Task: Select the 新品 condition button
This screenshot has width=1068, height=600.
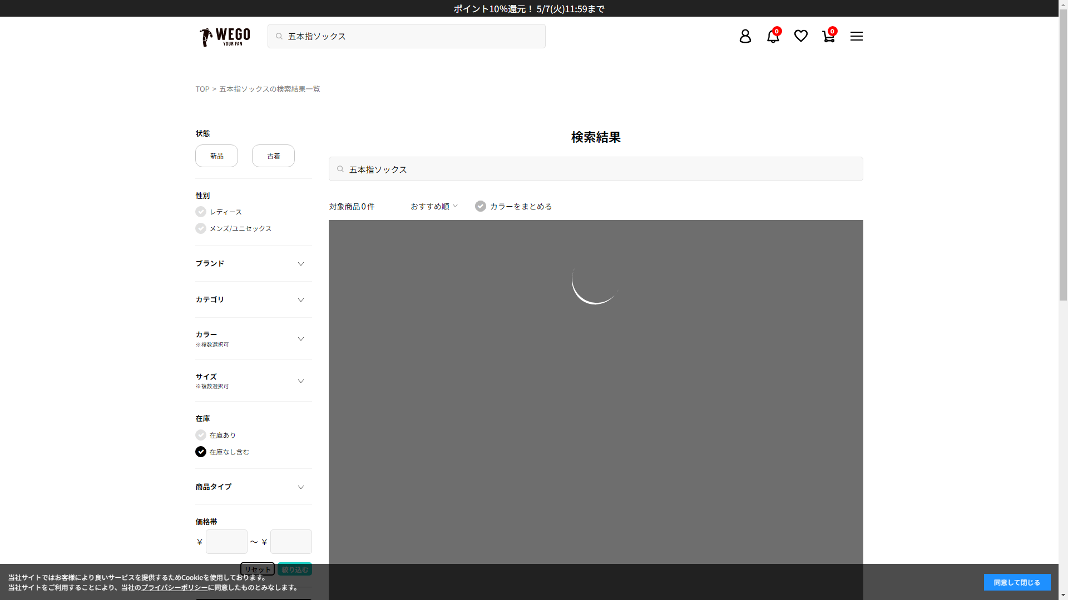Action: coord(216,156)
